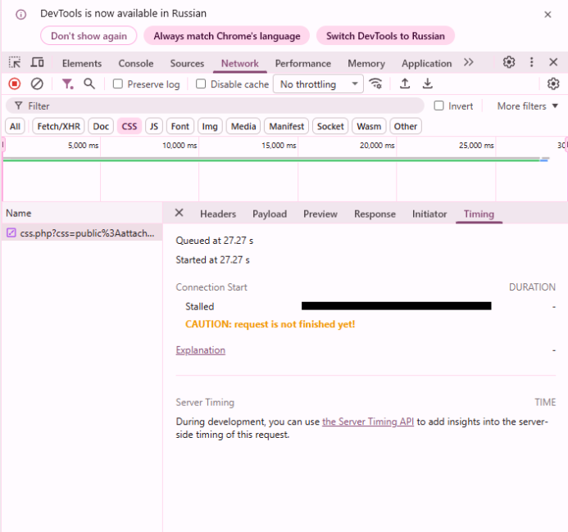Screen dimensions: 568x532
Task: Open the Memory tab
Action: point(366,63)
